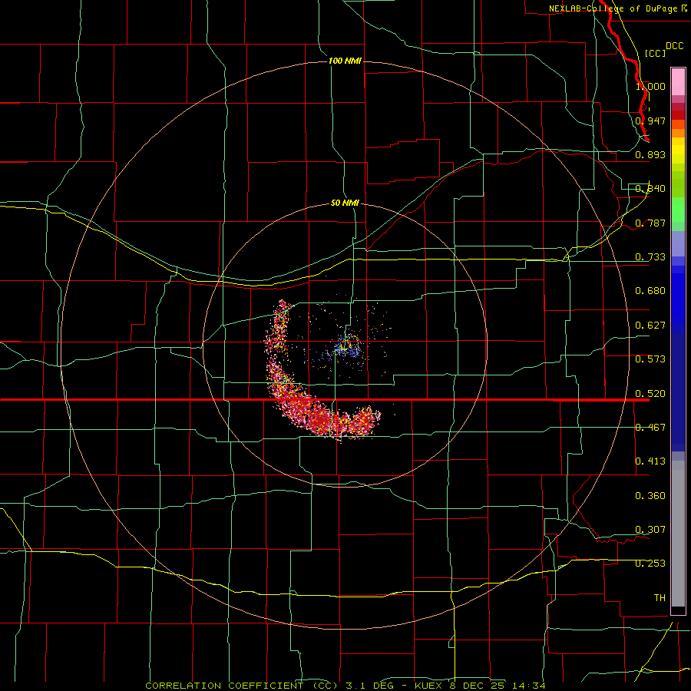Click the DCC label above the color scale
The width and height of the screenshot is (691, 691).
pos(675,46)
